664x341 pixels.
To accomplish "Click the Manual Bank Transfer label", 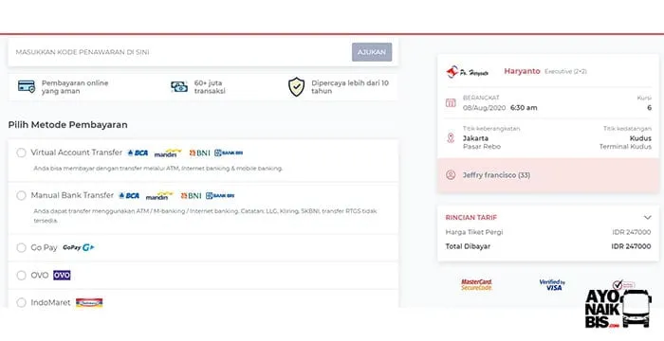I will [72, 195].
